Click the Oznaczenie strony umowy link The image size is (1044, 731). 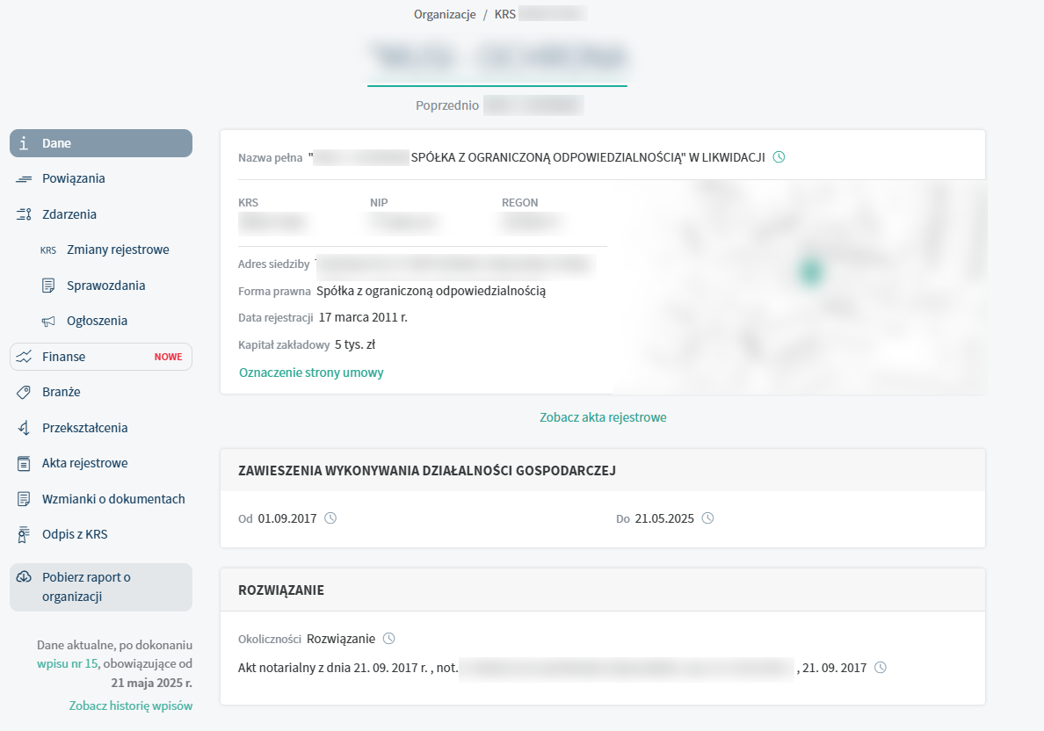311,373
